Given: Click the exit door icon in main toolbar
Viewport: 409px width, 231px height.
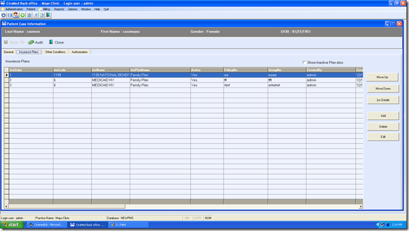Looking at the screenshot, I should tap(48, 15).
